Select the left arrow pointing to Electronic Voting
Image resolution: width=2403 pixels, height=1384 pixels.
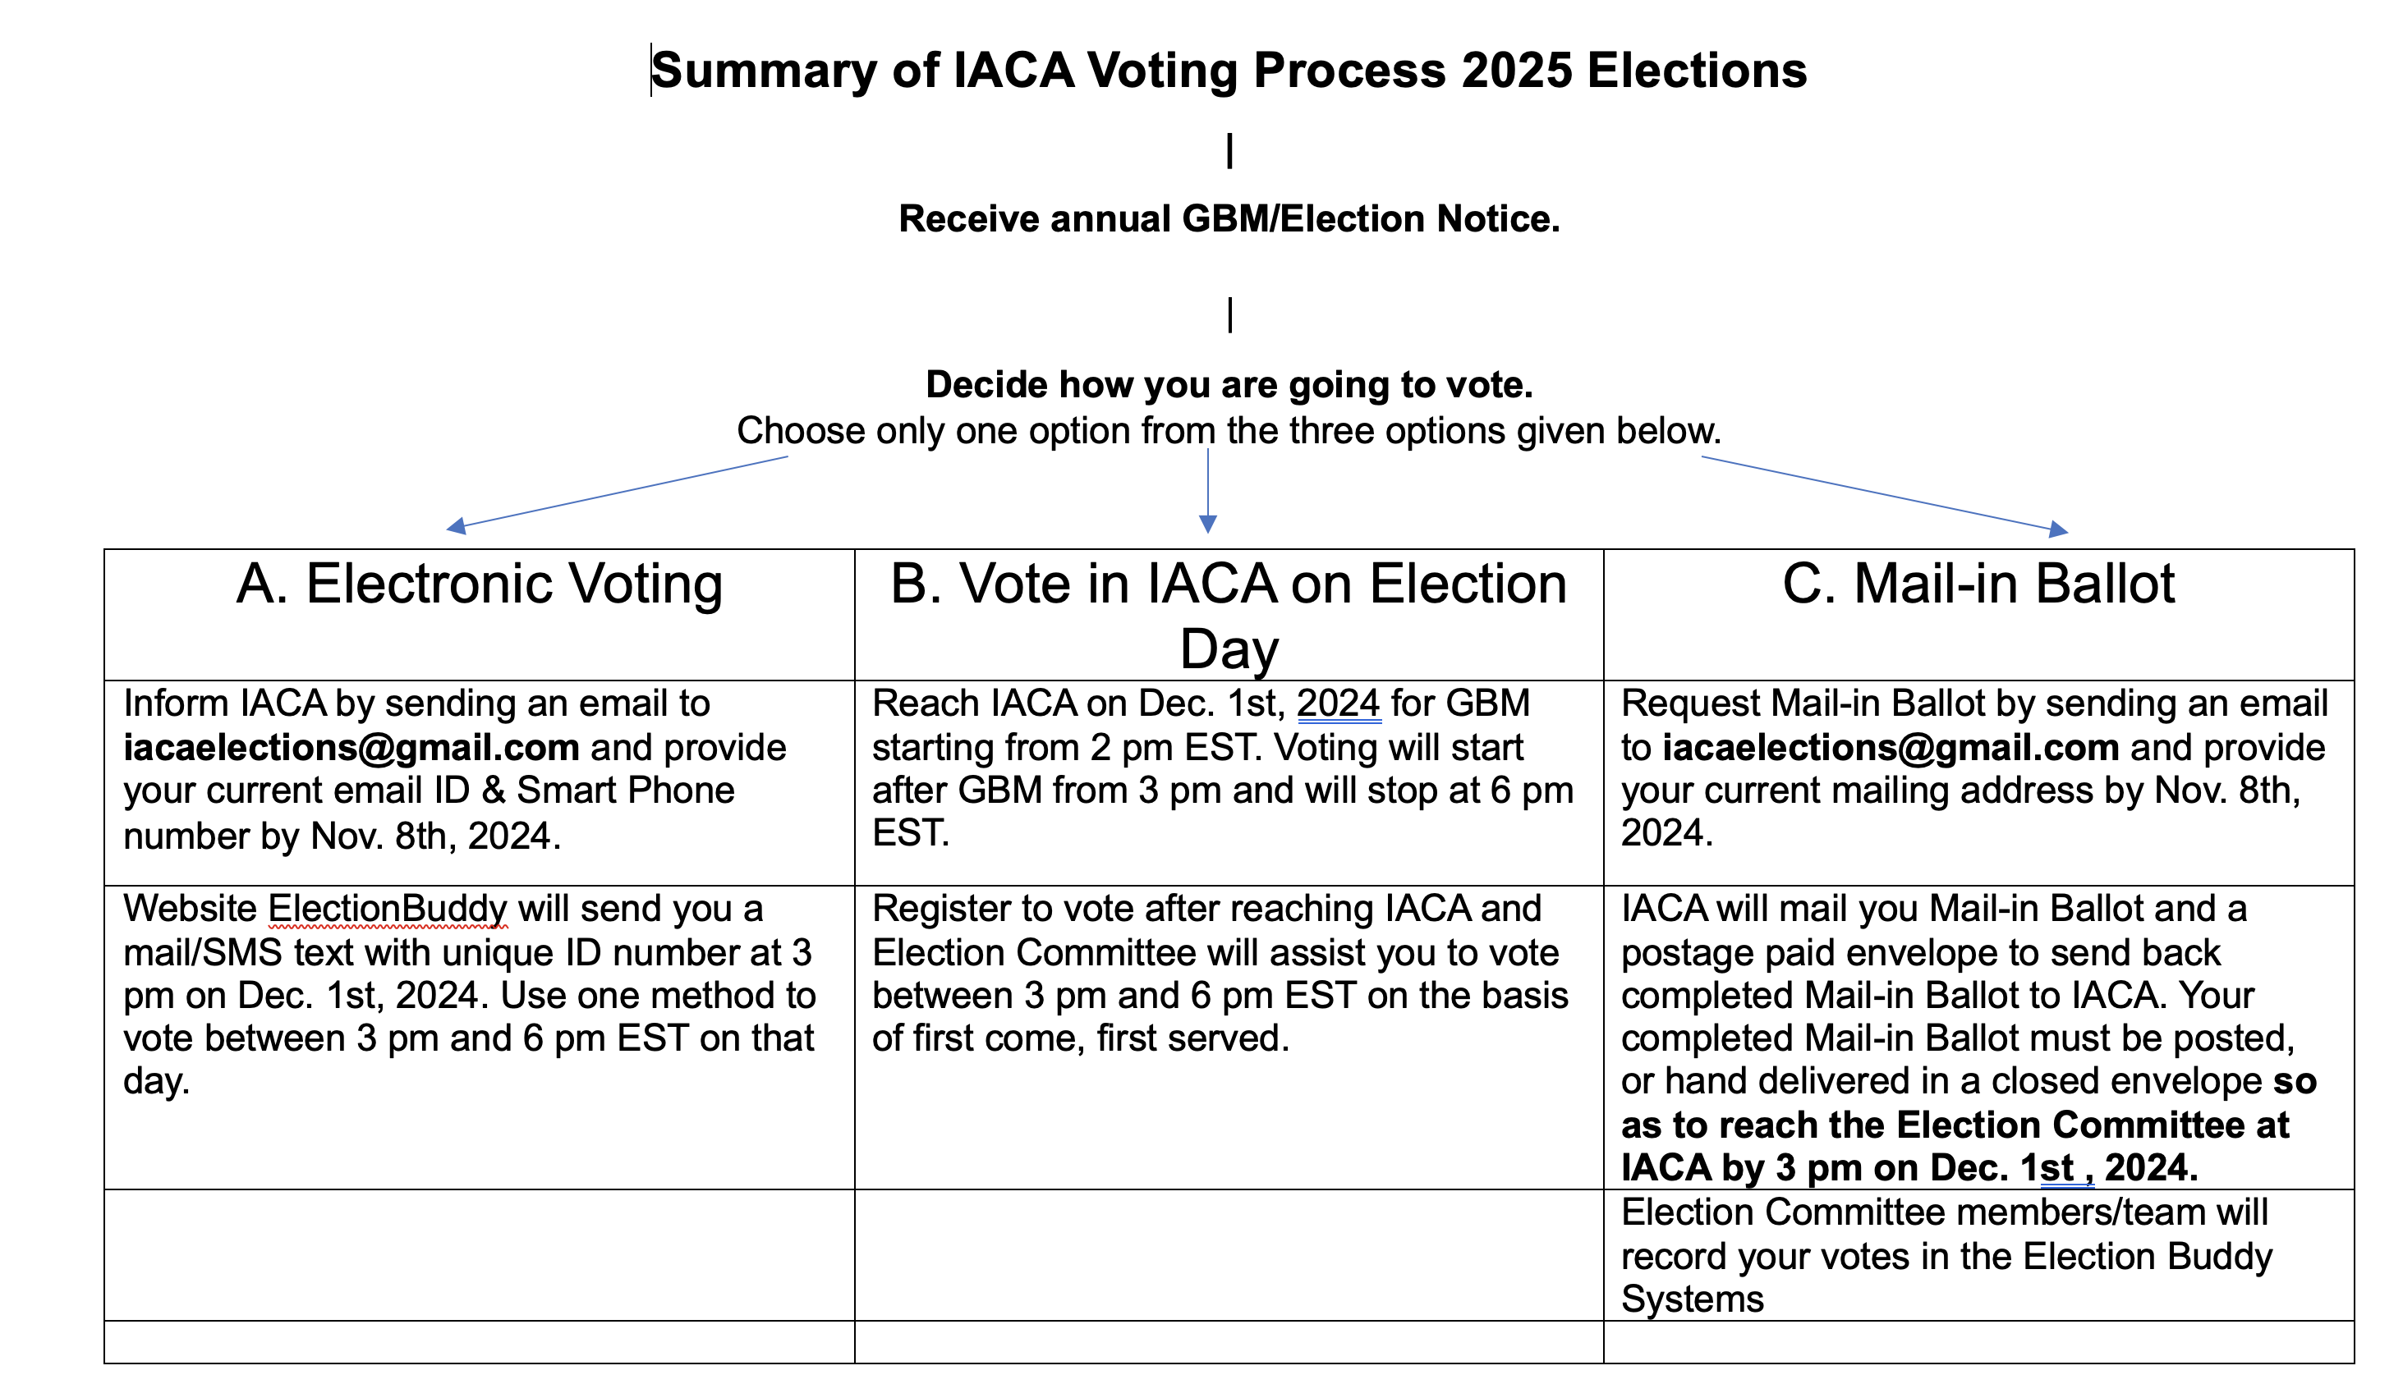coord(618,493)
